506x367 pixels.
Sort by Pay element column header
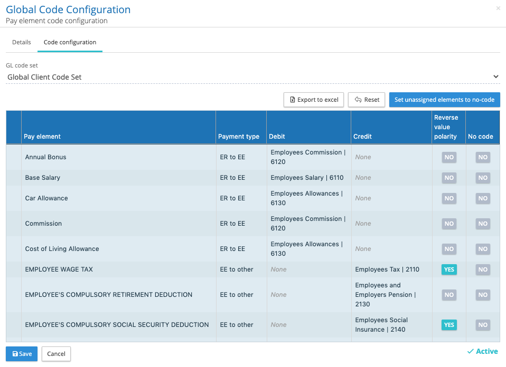pos(42,137)
